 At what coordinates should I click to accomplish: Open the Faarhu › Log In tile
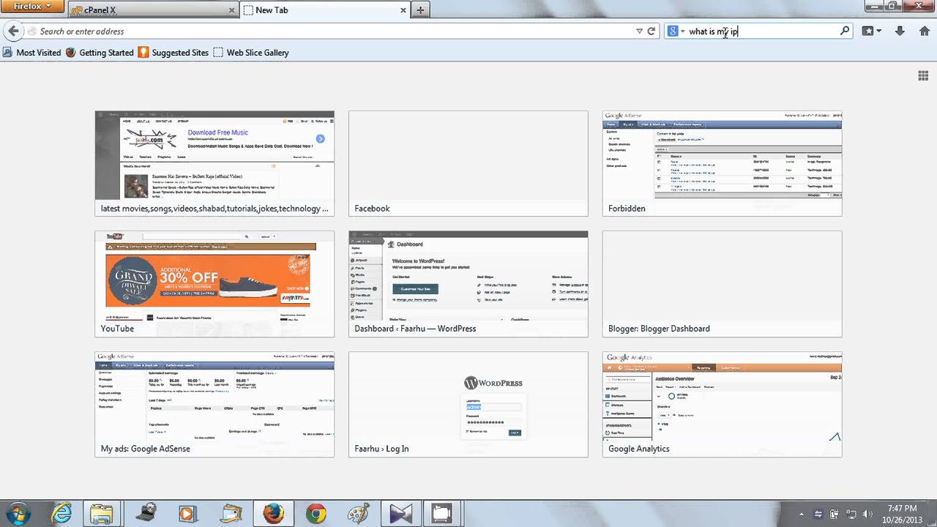(468, 404)
